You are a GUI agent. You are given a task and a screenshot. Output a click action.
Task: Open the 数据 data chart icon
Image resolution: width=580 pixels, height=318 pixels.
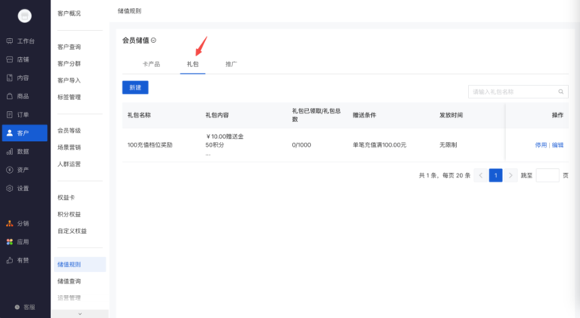[x=10, y=151]
